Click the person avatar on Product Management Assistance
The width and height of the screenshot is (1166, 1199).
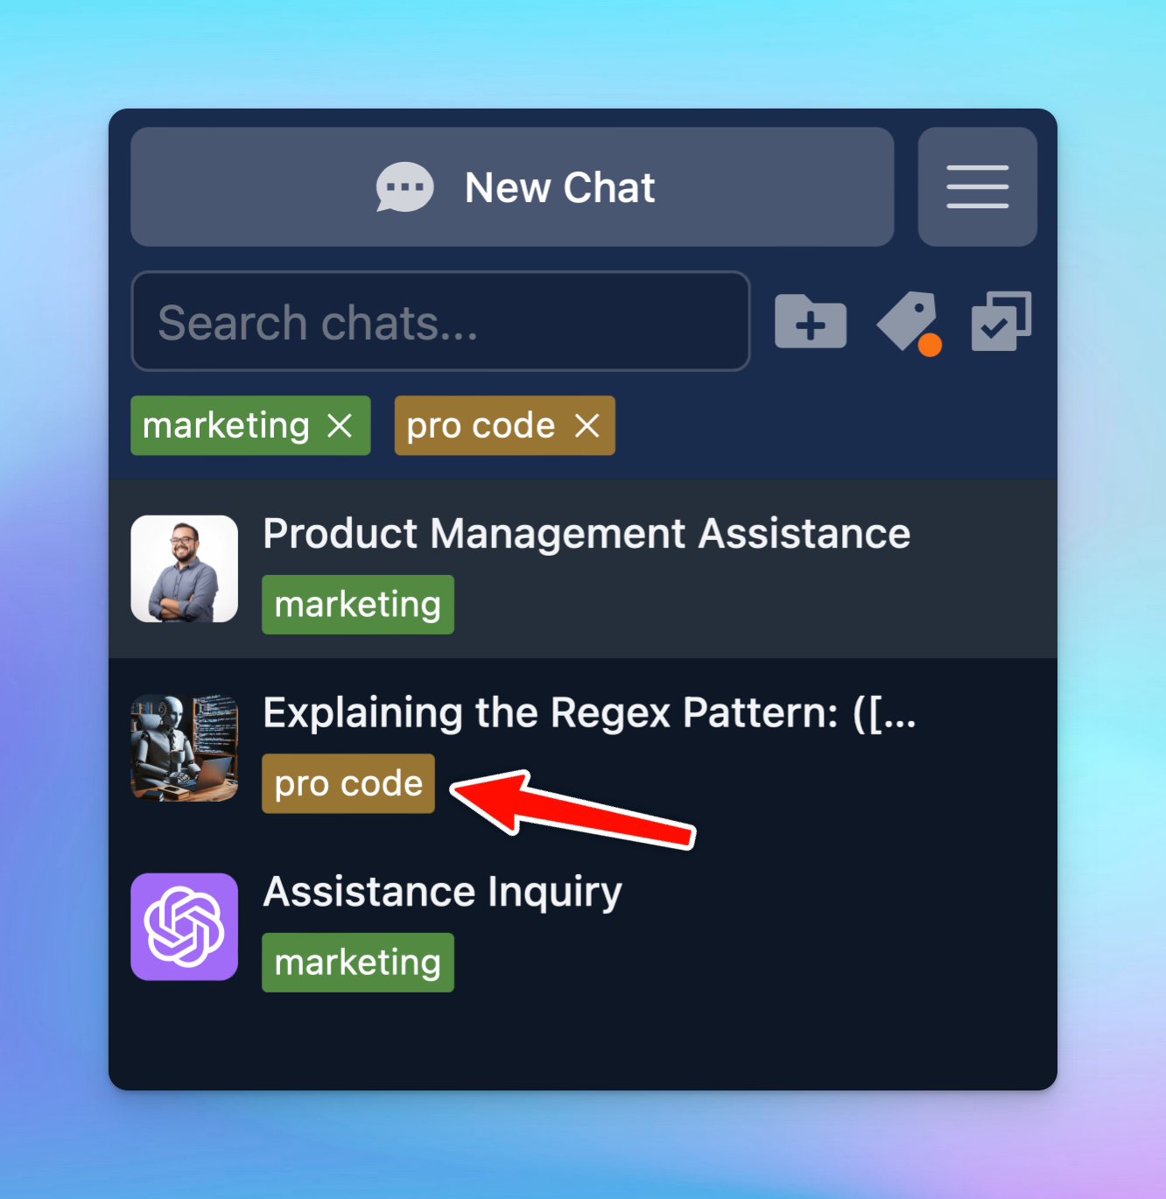(184, 569)
